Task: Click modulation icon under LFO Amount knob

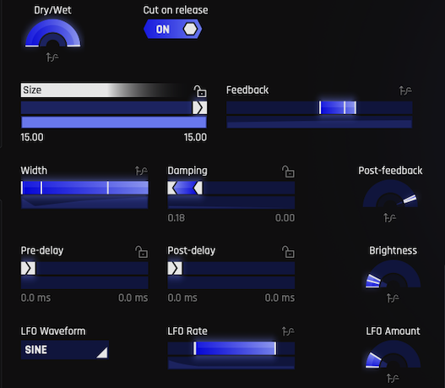Action: (393, 378)
